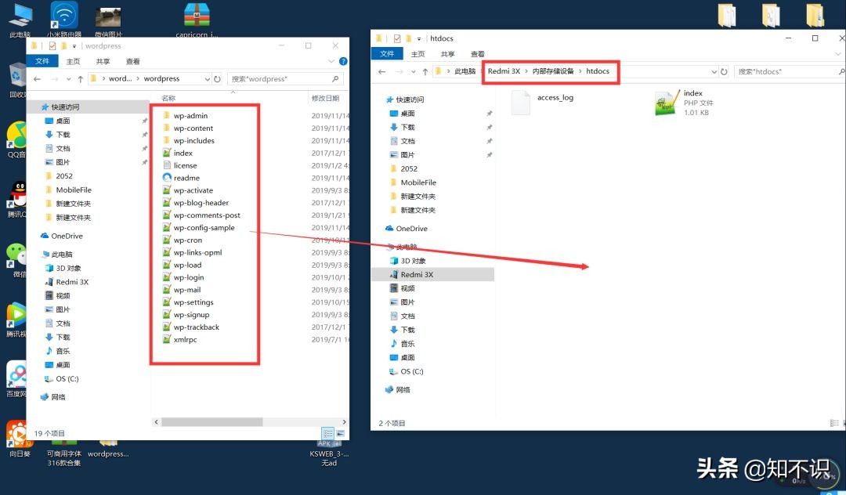Viewport: 846px width, 495px height.
Task: Expand the ribbon in htdocs window
Action: pyautogui.click(x=838, y=54)
